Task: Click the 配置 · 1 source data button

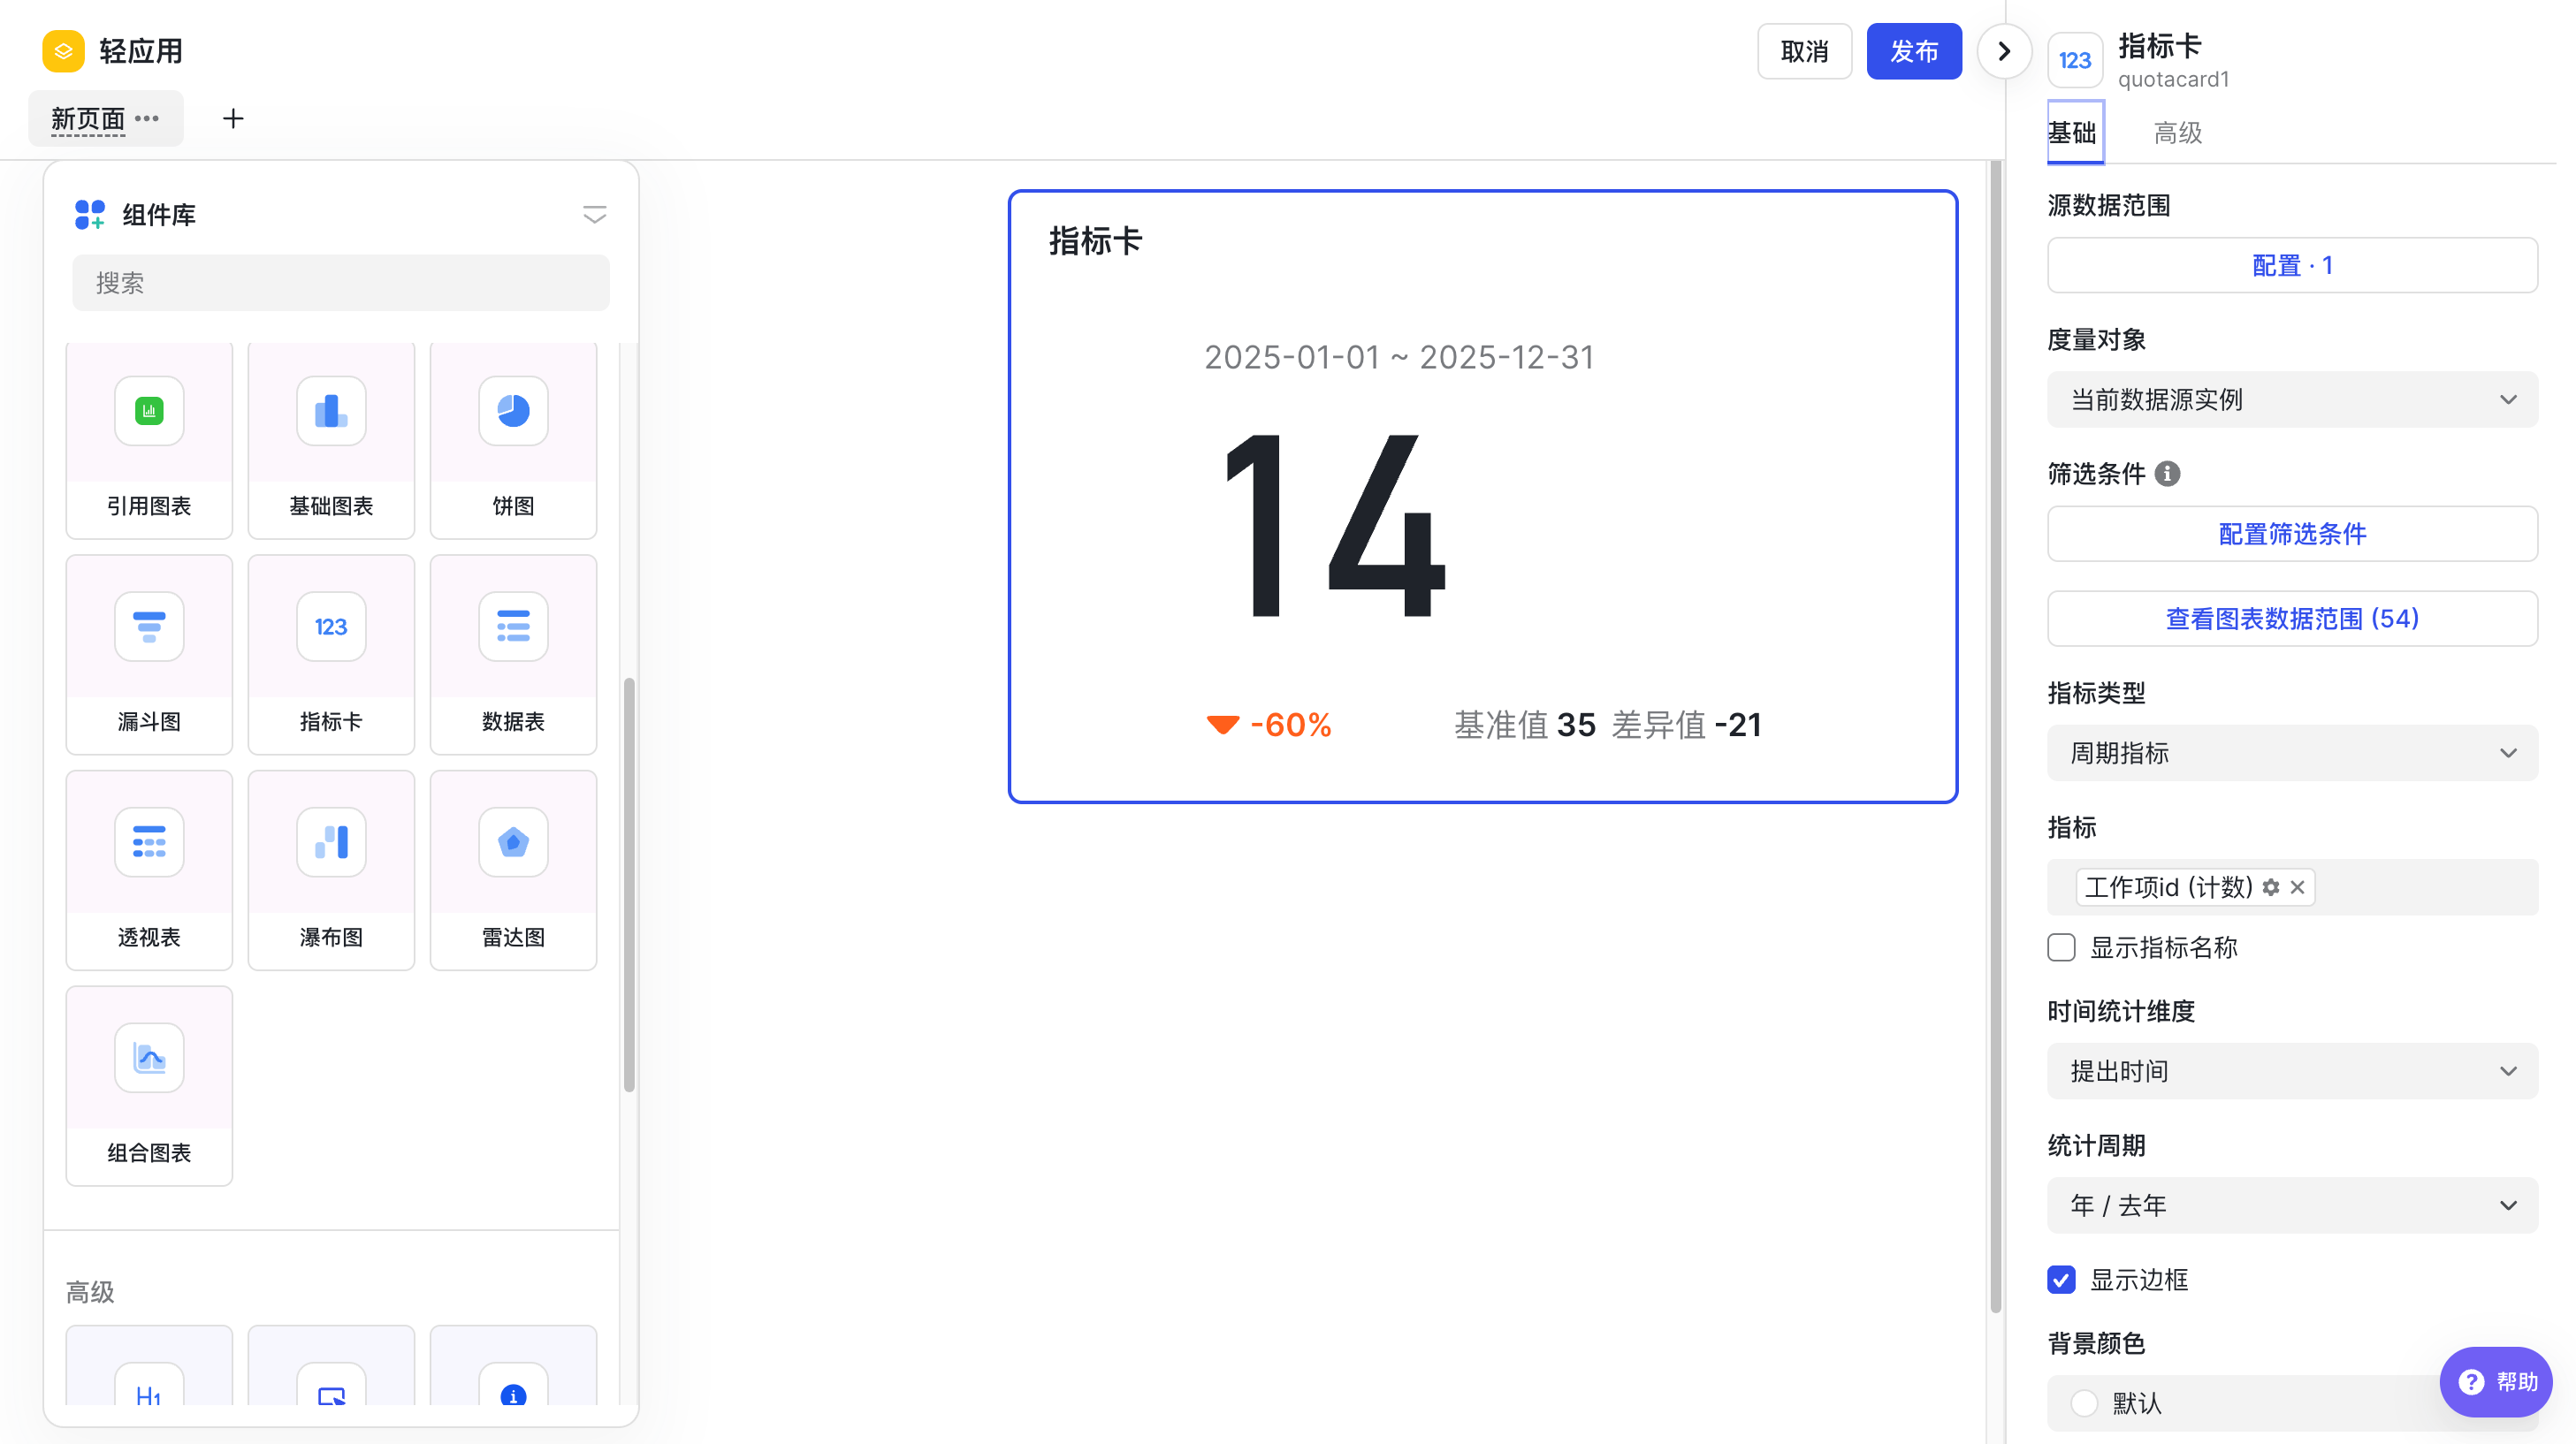Action: coord(2292,265)
